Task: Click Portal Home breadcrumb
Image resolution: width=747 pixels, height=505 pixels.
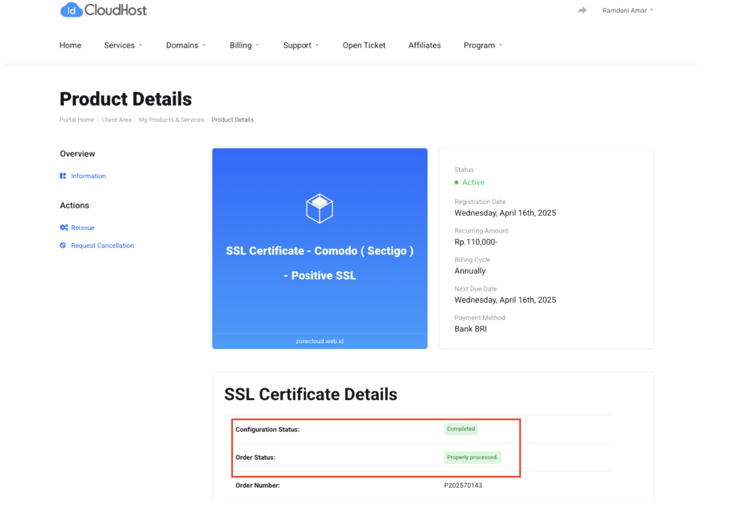Action: [x=77, y=120]
